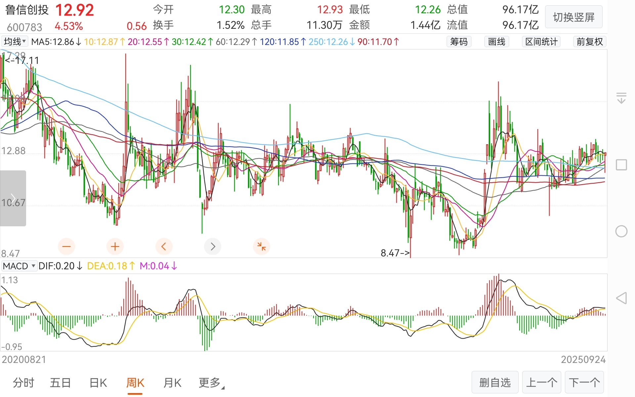Tap the start date 20200821
The height and width of the screenshot is (397, 635).
[24, 359]
